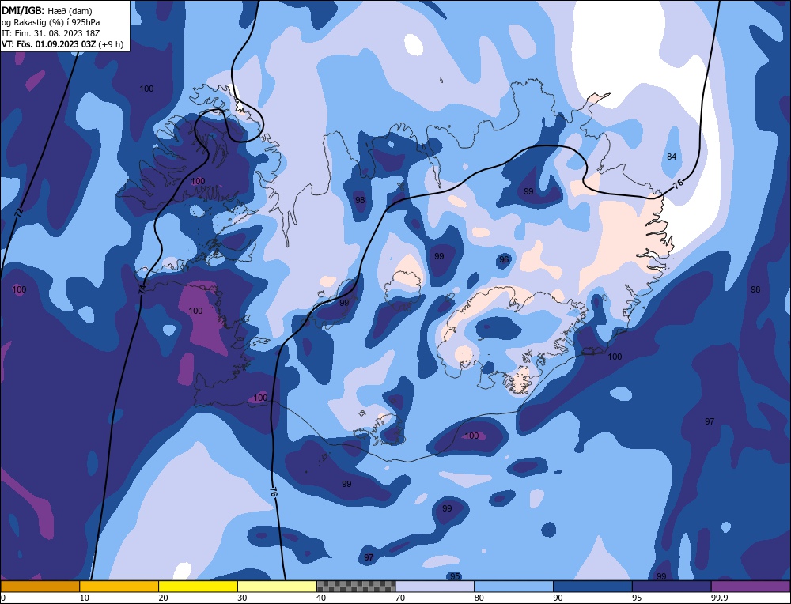This screenshot has height=604, width=791.
Task: Click the legend tick value "90"
Action: (558, 598)
